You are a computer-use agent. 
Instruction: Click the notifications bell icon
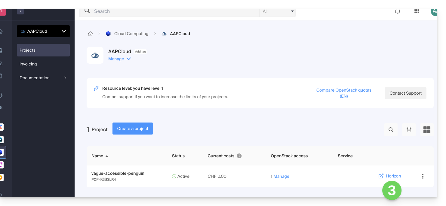point(398,11)
